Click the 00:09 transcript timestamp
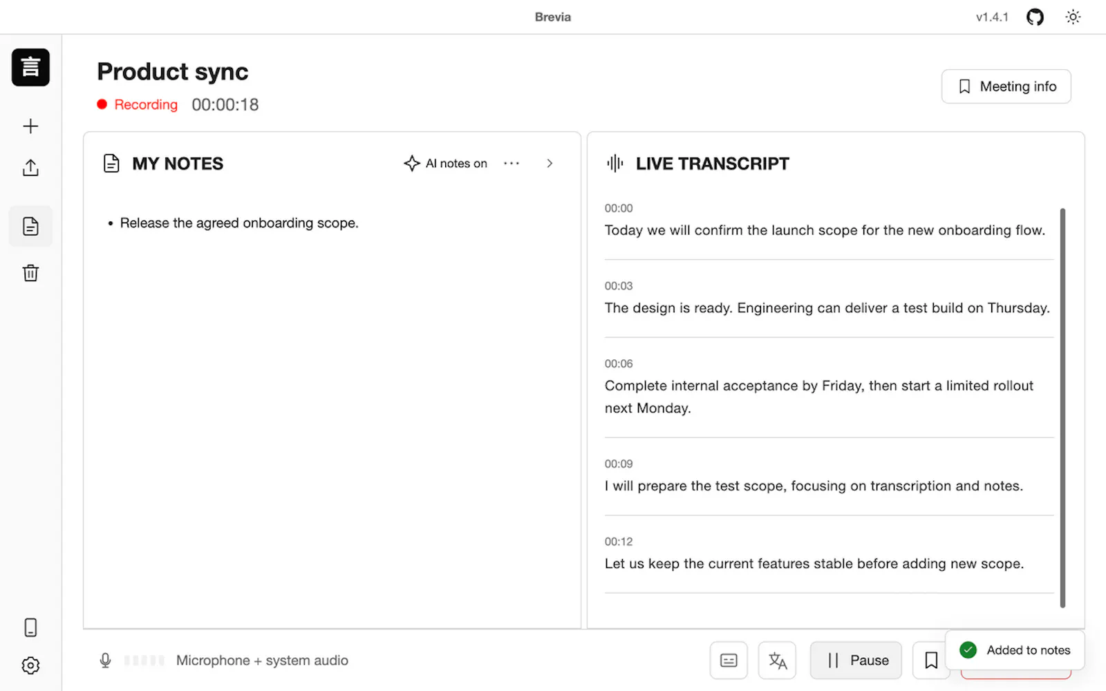Screen dimensions: 1106x691 (619, 464)
